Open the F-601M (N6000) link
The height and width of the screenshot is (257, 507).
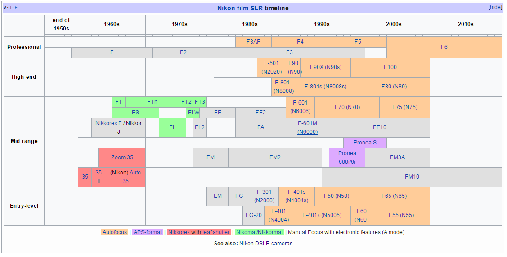click(x=308, y=127)
